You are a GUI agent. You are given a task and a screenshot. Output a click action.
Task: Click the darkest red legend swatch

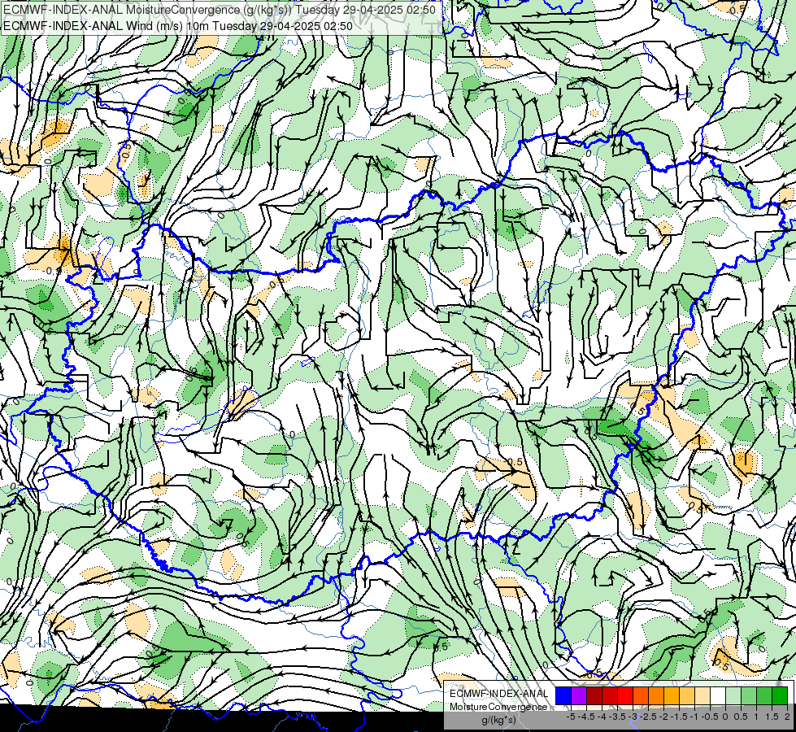(x=594, y=695)
